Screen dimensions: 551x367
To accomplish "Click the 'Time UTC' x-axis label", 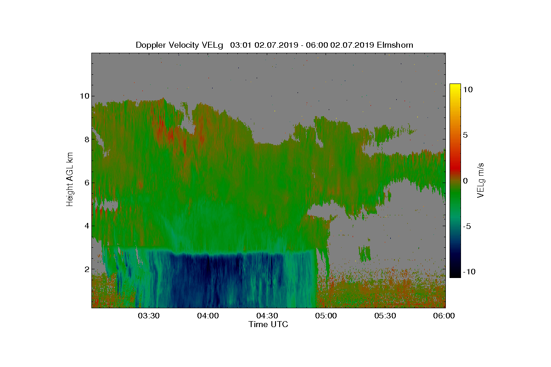I will tap(269, 325).
